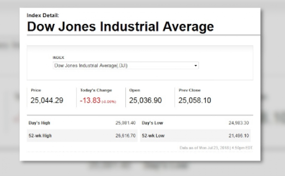Select the Day's High value 25,081.40
285x176 pixels.
[x=125, y=123]
